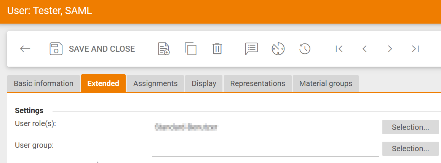The image size is (441, 163).
Task: Jump to the first record
Action: click(339, 49)
